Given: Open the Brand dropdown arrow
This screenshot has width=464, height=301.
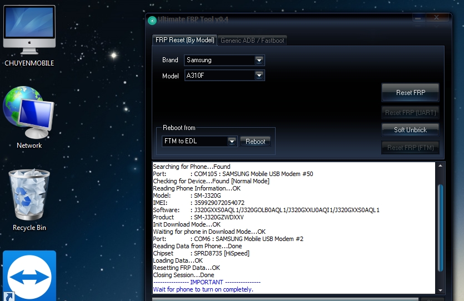Looking at the screenshot, I should tap(259, 61).
